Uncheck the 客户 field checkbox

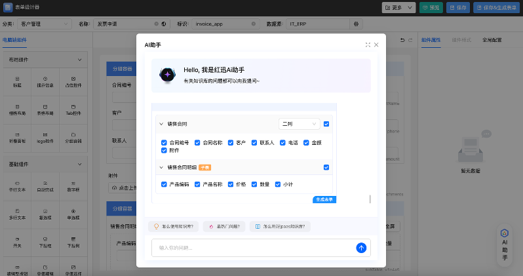[x=231, y=143]
